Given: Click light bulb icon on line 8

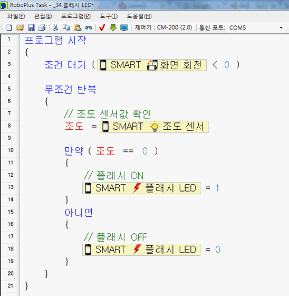Looking at the screenshot, I should pos(155,127).
